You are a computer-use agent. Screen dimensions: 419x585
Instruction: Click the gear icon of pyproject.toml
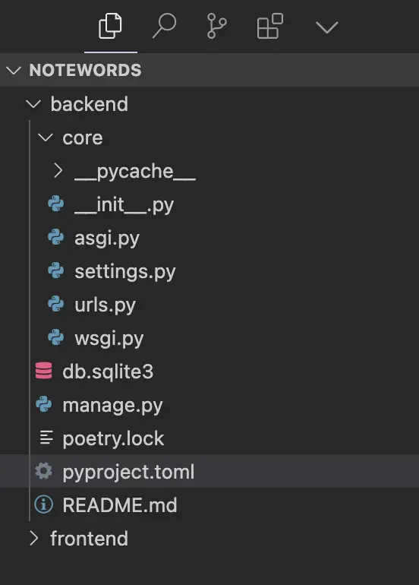(43, 471)
